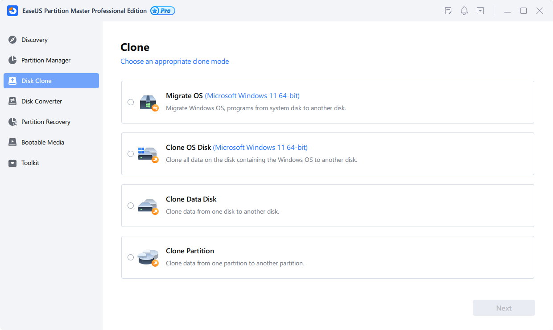
Task: Open the Toolkit section
Action: (30, 162)
